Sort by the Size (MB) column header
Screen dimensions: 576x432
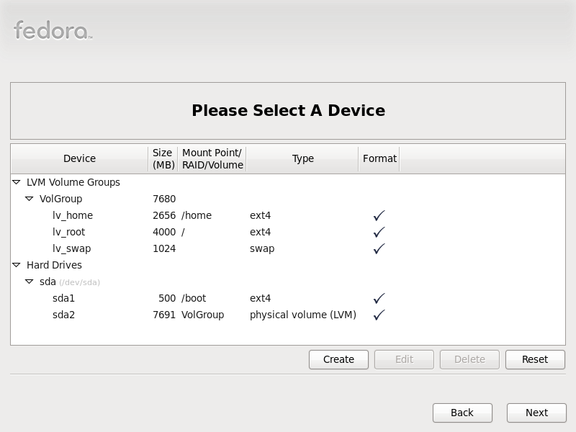click(x=163, y=158)
